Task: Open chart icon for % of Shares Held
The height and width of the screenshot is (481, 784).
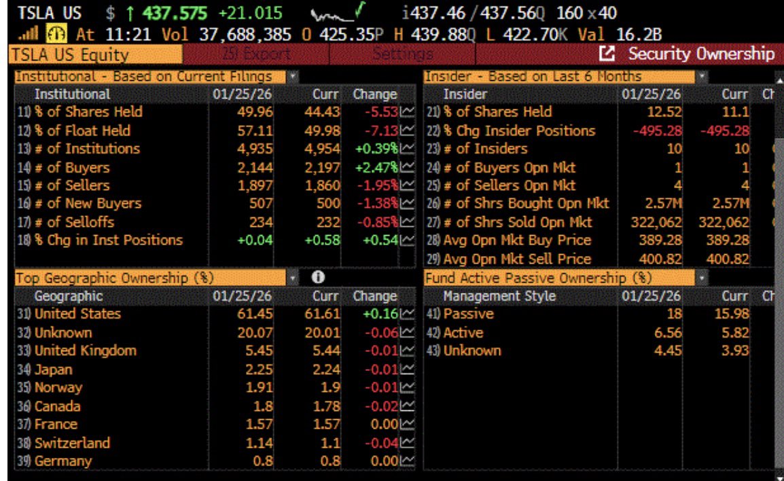Action: (x=407, y=111)
